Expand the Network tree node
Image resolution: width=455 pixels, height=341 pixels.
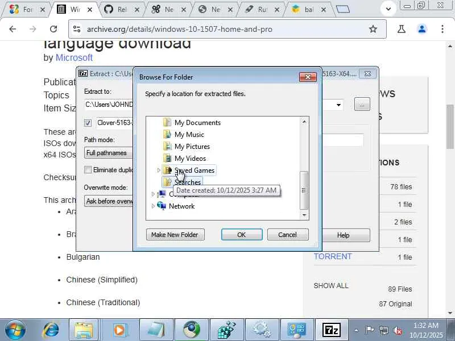pyautogui.click(x=153, y=206)
